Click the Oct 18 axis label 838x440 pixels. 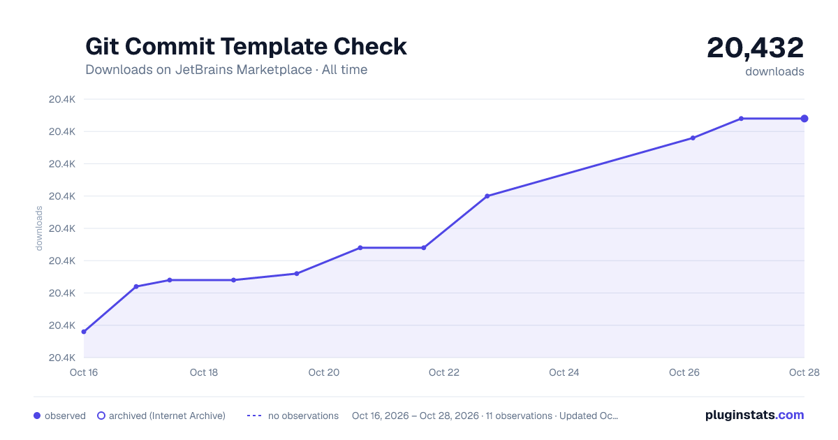tap(204, 372)
